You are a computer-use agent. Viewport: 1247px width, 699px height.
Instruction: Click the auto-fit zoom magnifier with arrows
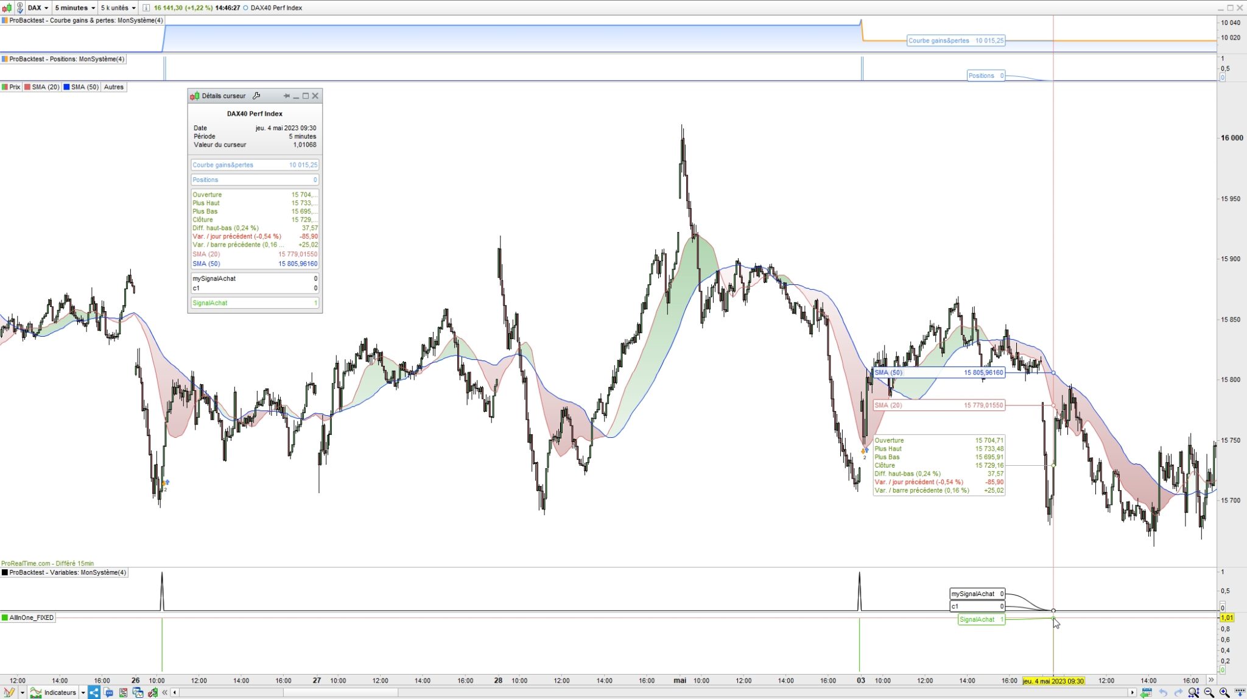pyautogui.click(x=1193, y=692)
